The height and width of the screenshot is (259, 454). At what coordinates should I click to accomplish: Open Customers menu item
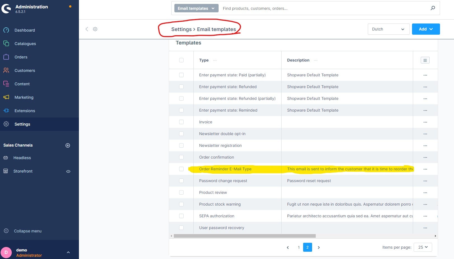click(25, 70)
